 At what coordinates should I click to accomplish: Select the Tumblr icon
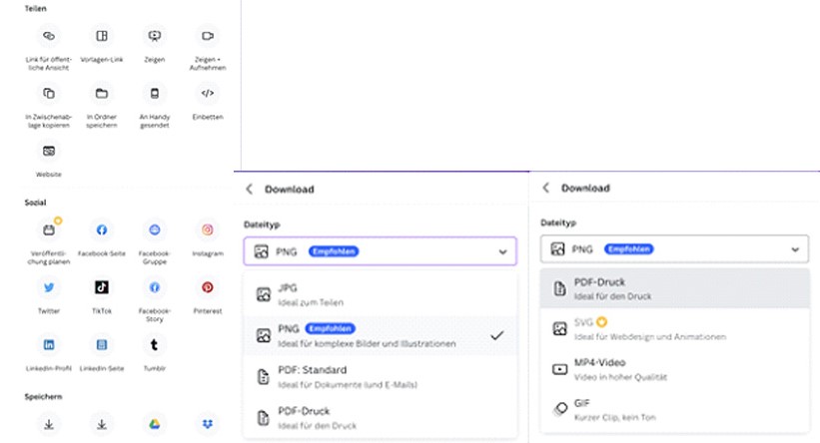[155, 344]
